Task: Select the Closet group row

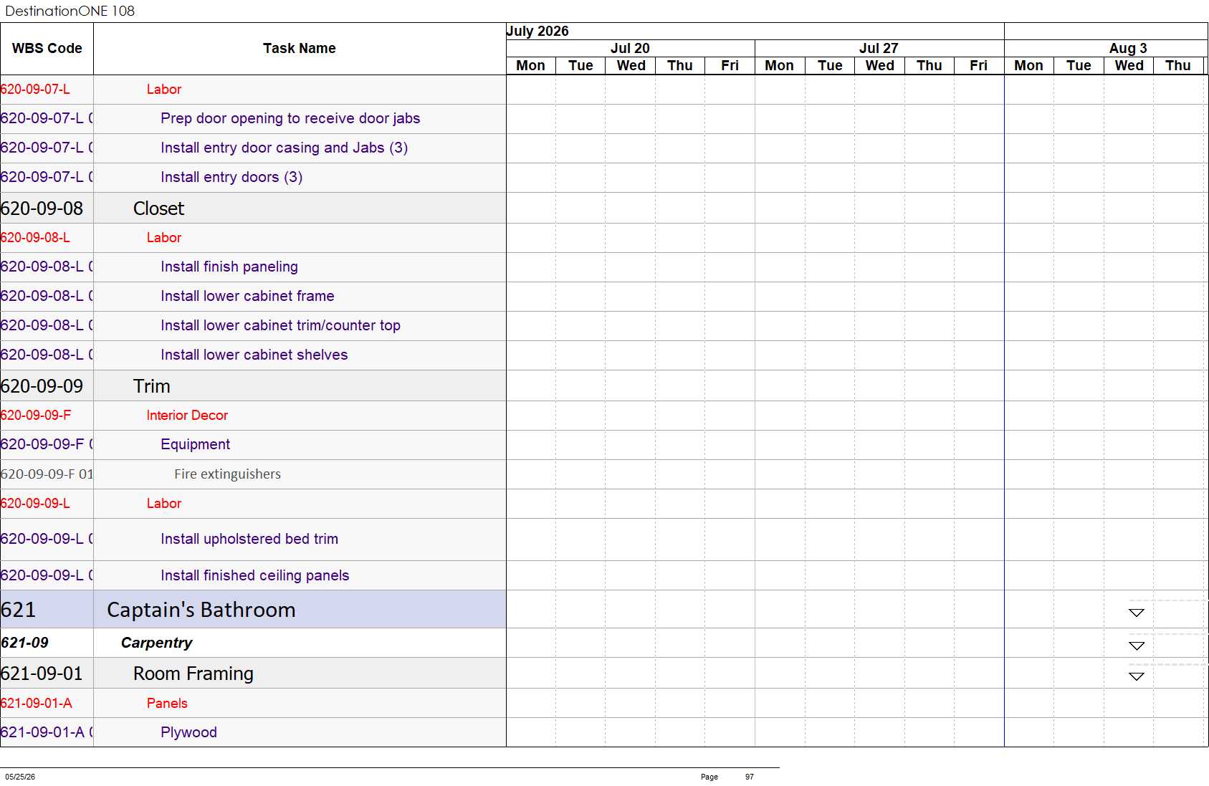Action: click(x=253, y=209)
